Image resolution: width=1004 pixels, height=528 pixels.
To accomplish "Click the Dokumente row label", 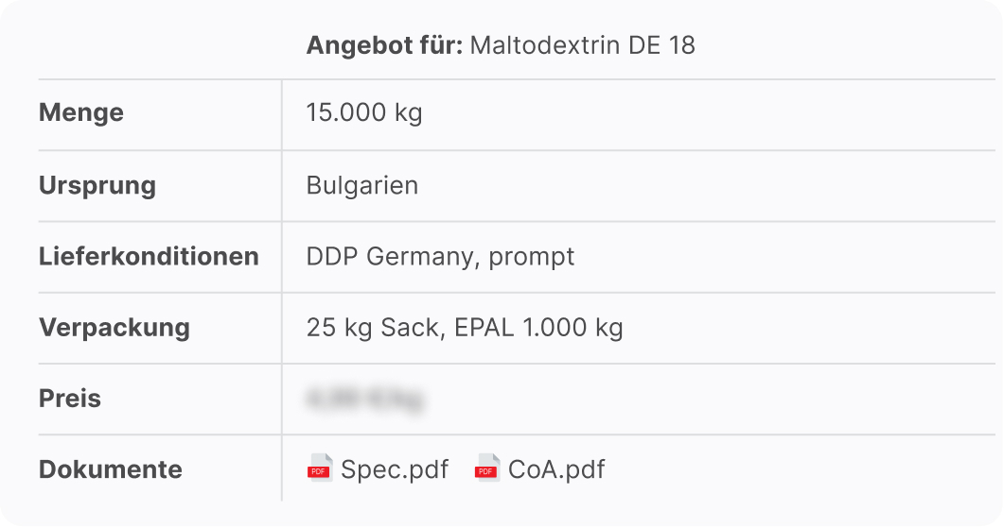I will pos(111,469).
